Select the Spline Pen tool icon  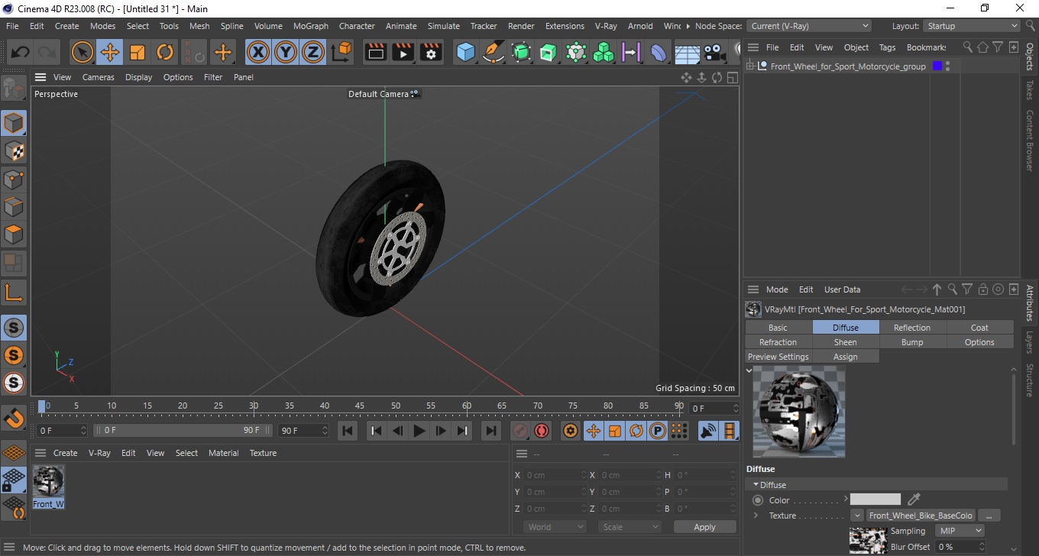(x=494, y=53)
